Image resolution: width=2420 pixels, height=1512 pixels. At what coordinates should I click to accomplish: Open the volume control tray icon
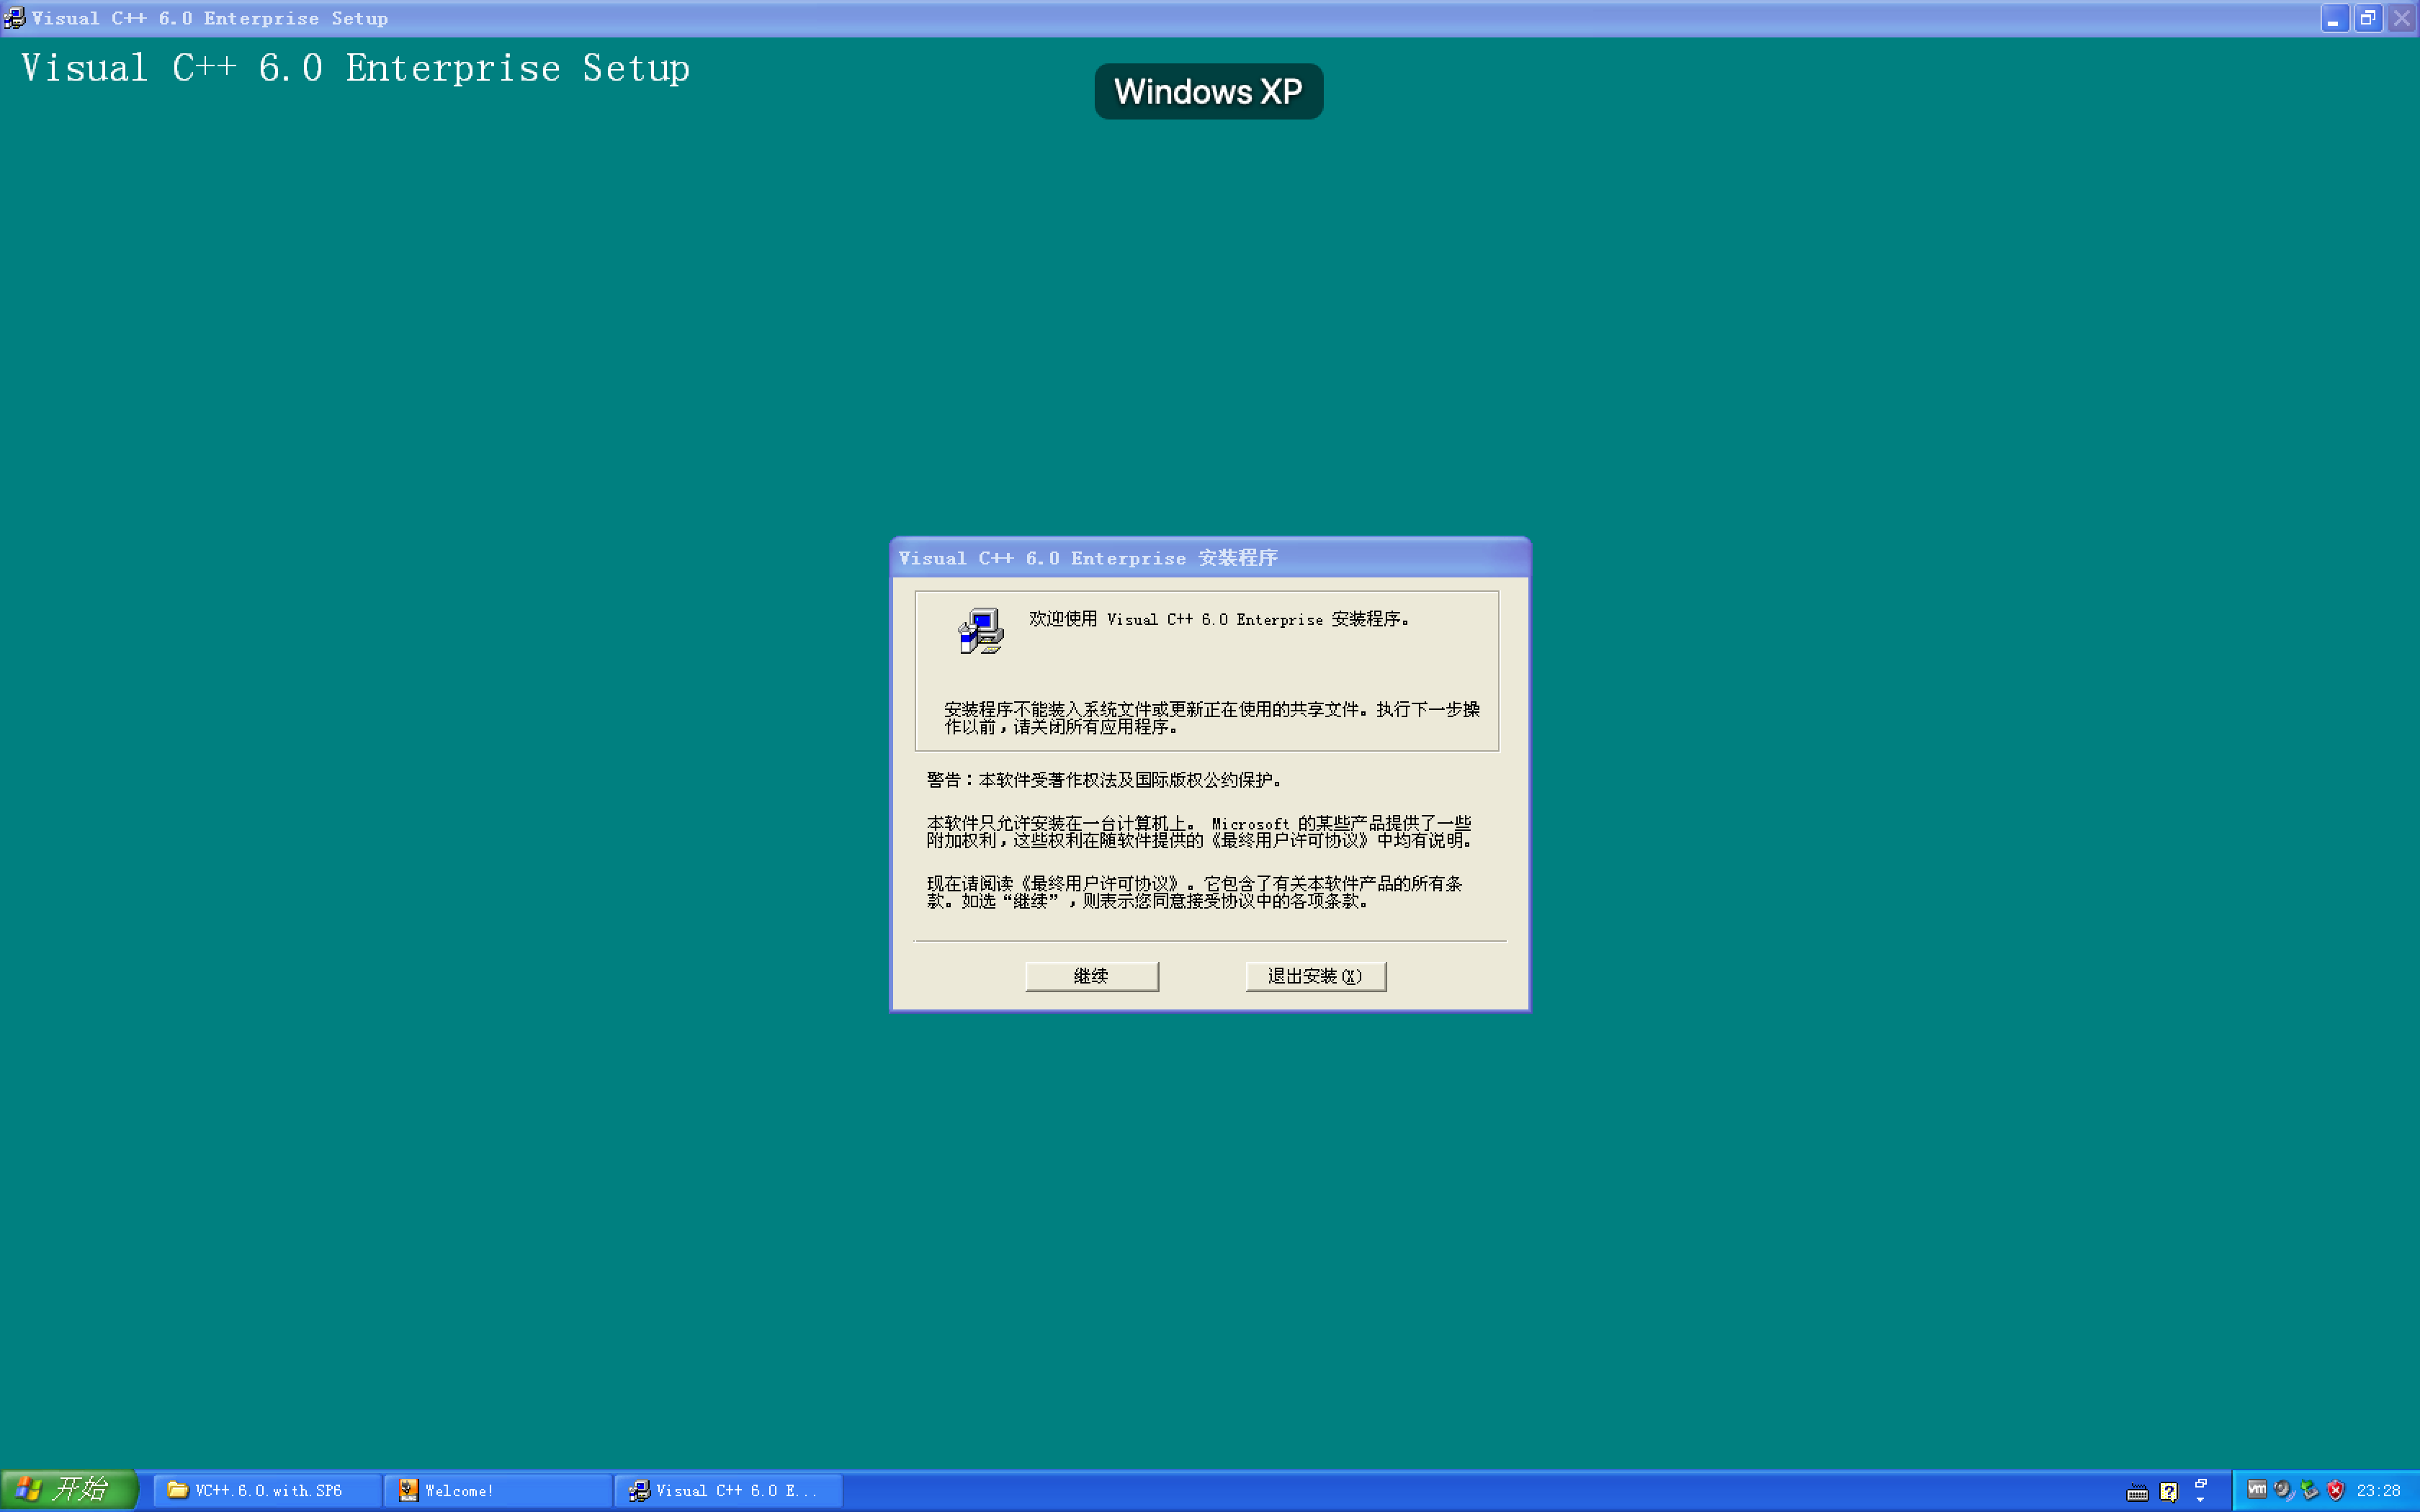pyautogui.click(x=2283, y=1490)
